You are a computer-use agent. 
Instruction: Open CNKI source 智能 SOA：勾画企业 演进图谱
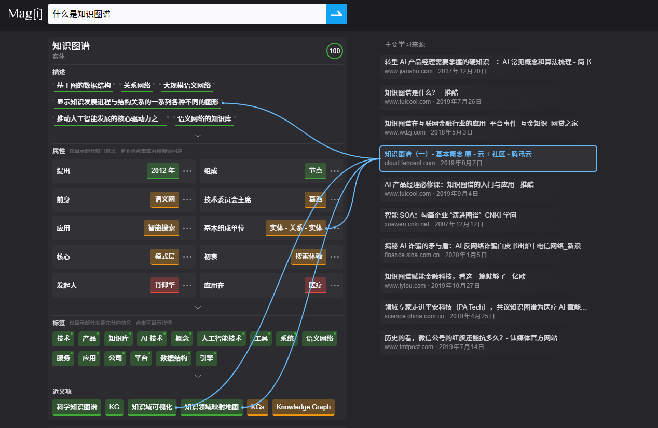(x=488, y=220)
